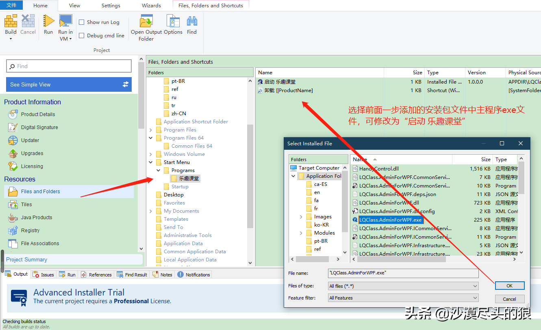Click the sidebar Find search field
Viewport: 541px width, 330px height.
click(69, 66)
